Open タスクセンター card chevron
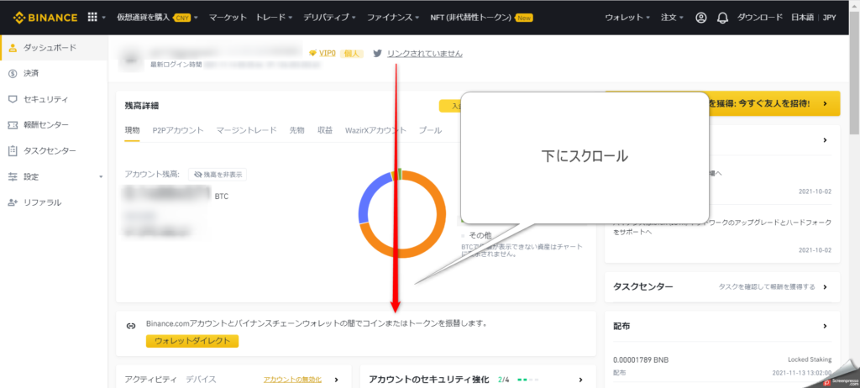860x388 pixels. pos(825,287)
